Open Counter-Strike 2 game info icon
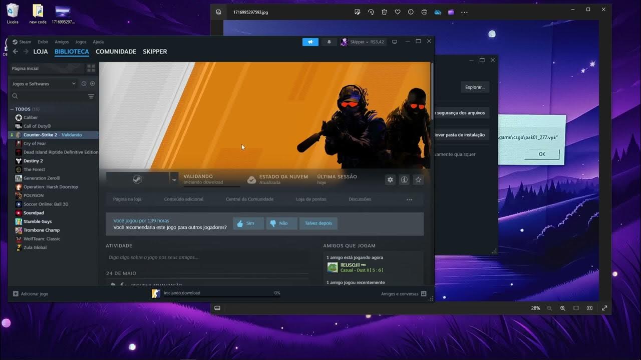 [x=404, y=179]
